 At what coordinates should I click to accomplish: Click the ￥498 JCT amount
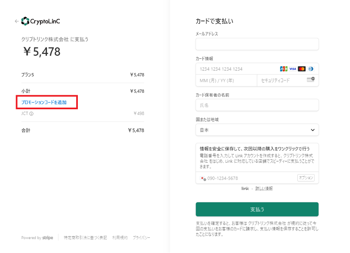point(139,113)
